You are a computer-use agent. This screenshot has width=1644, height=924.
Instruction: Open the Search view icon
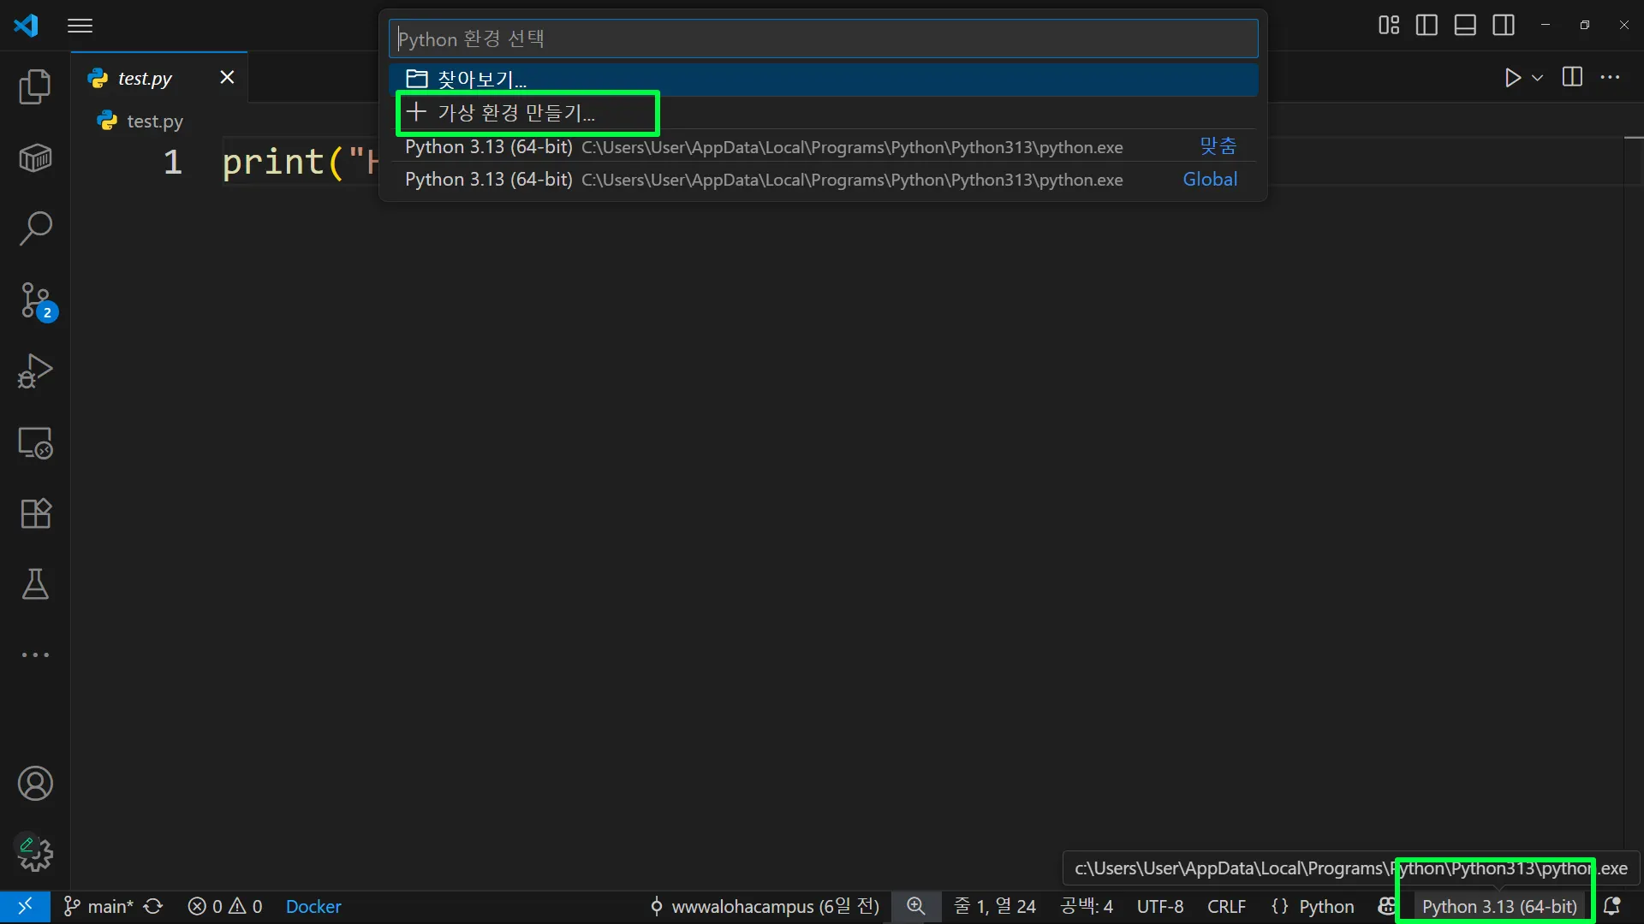point(35,228)
